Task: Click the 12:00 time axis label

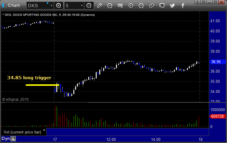Action: tap(111, 139)
